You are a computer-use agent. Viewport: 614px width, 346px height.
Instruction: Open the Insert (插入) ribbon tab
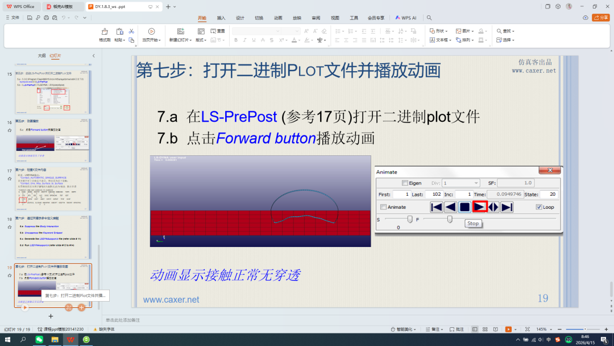point(221,18)
